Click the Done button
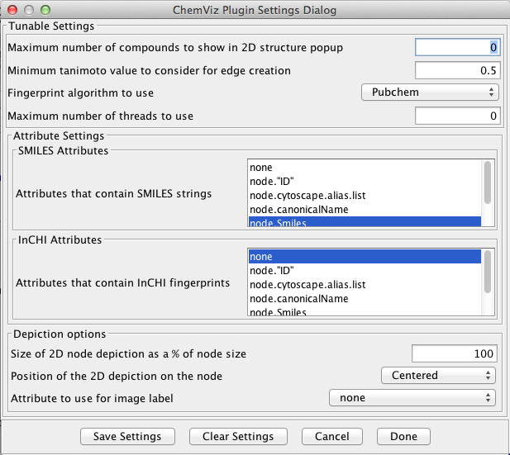This screenshot has width=510, height=455. [x=403, y=436]
